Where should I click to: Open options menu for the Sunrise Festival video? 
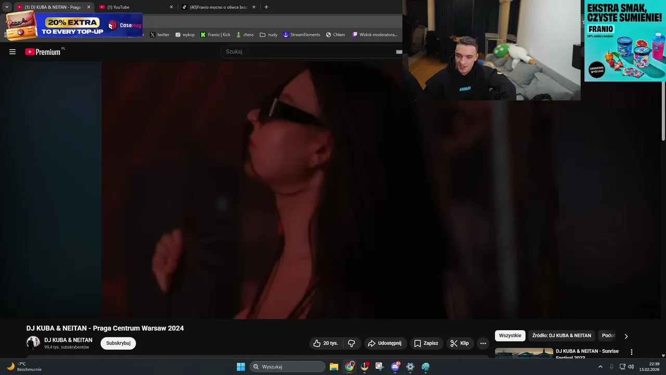(632, 353)
